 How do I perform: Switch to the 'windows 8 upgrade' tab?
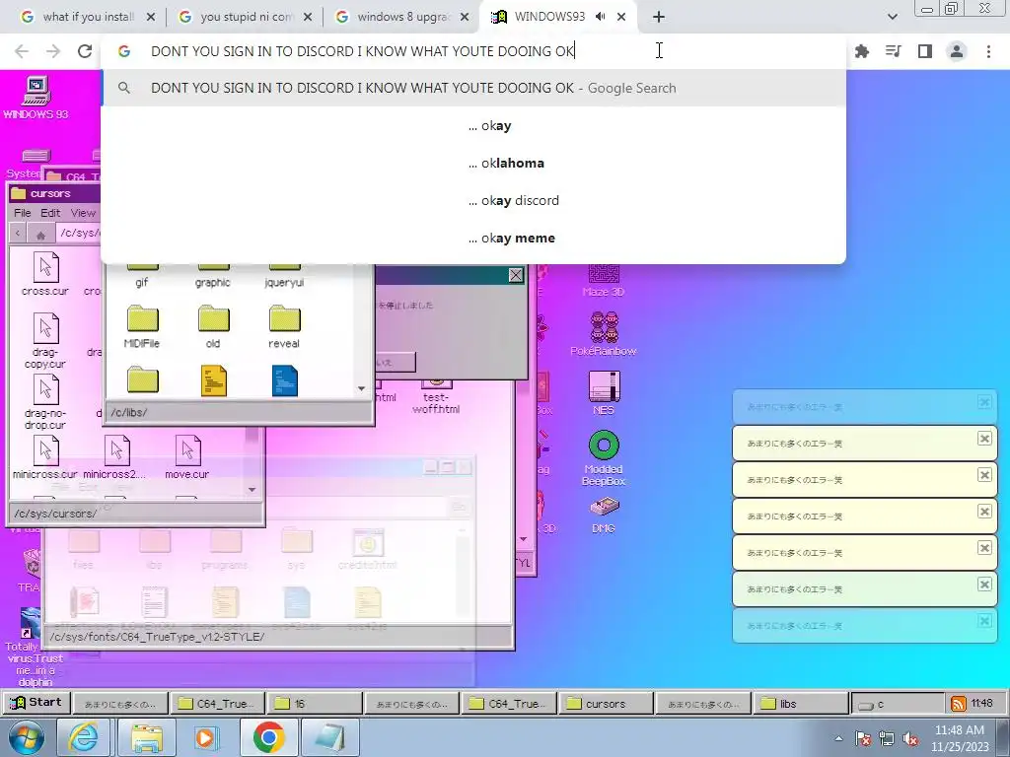pyautogui.click(x=403, y=17)
